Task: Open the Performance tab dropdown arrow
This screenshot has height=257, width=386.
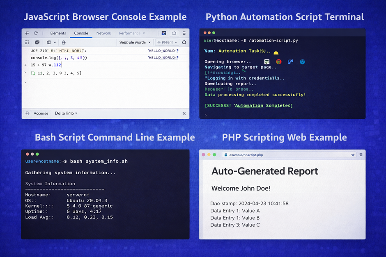Action: pyautogui.click(x=144, y=33)
